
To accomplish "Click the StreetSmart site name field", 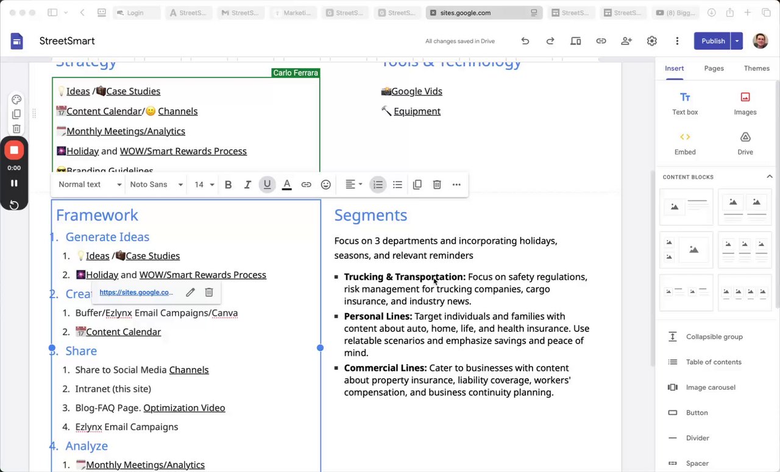I will point(67,41).
